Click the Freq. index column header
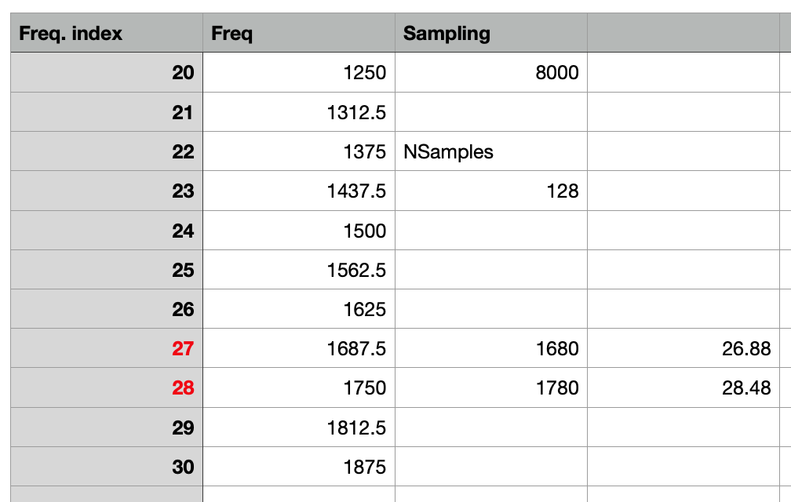Viewport: 791px width, 502px height. 107,33
